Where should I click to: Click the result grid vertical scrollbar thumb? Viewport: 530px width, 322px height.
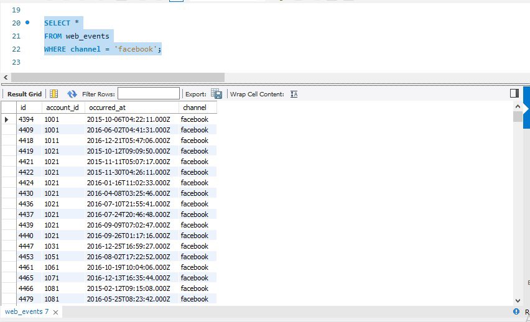[518, 117]
